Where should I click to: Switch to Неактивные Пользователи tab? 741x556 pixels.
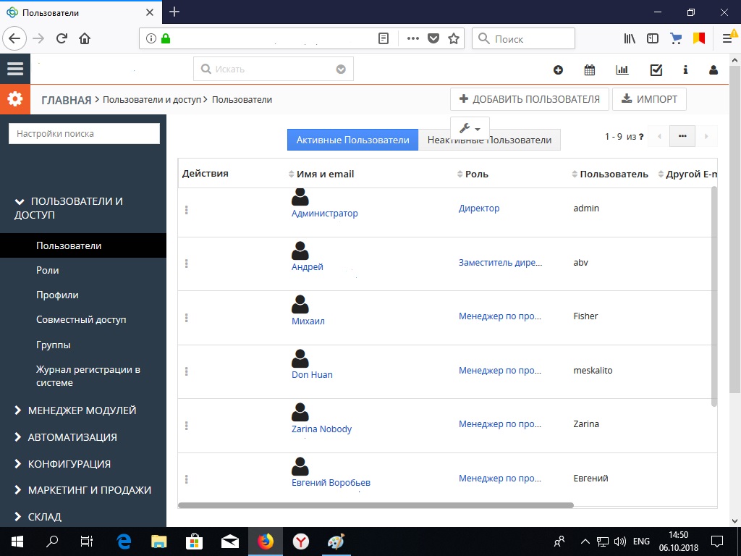(489, 140)
